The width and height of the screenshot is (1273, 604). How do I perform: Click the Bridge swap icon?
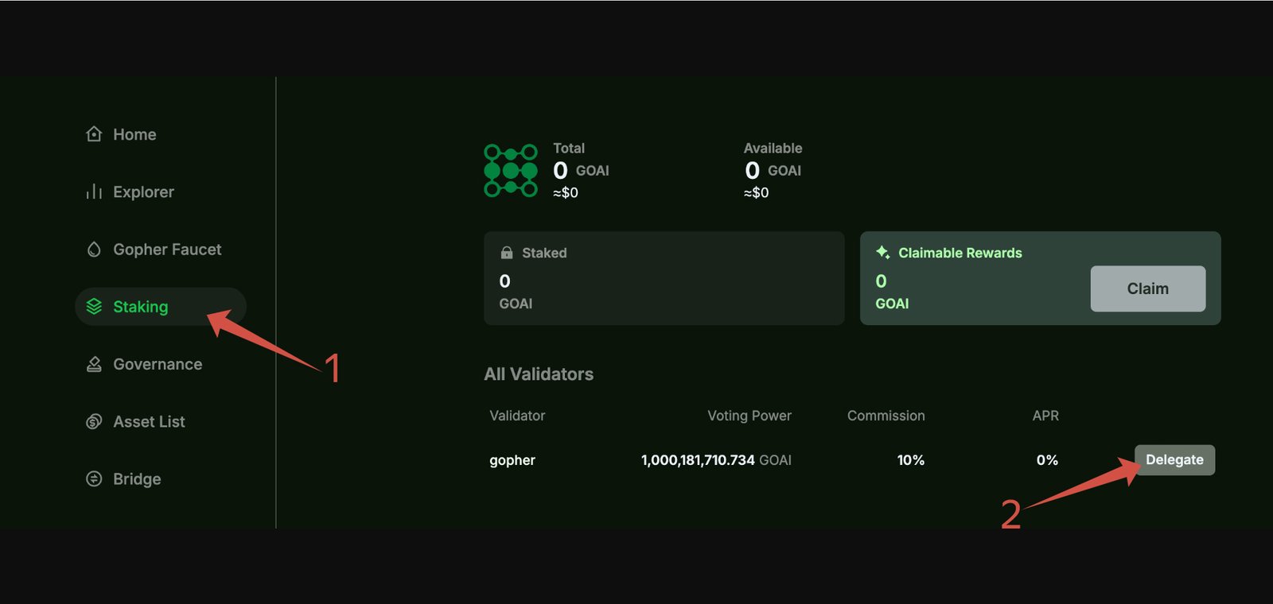(x=94, y=478)
